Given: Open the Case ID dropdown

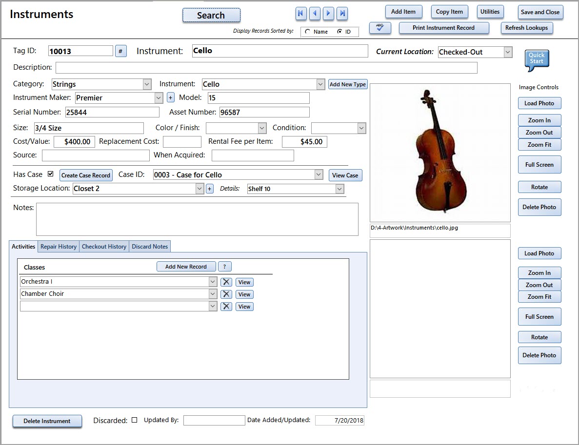Looking at the screenshot, I should tap(319, 174).
